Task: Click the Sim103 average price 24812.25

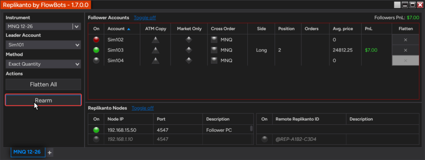Action: [x=342, y=50]
